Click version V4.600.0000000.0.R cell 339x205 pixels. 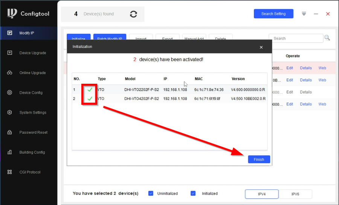[248, 90]
